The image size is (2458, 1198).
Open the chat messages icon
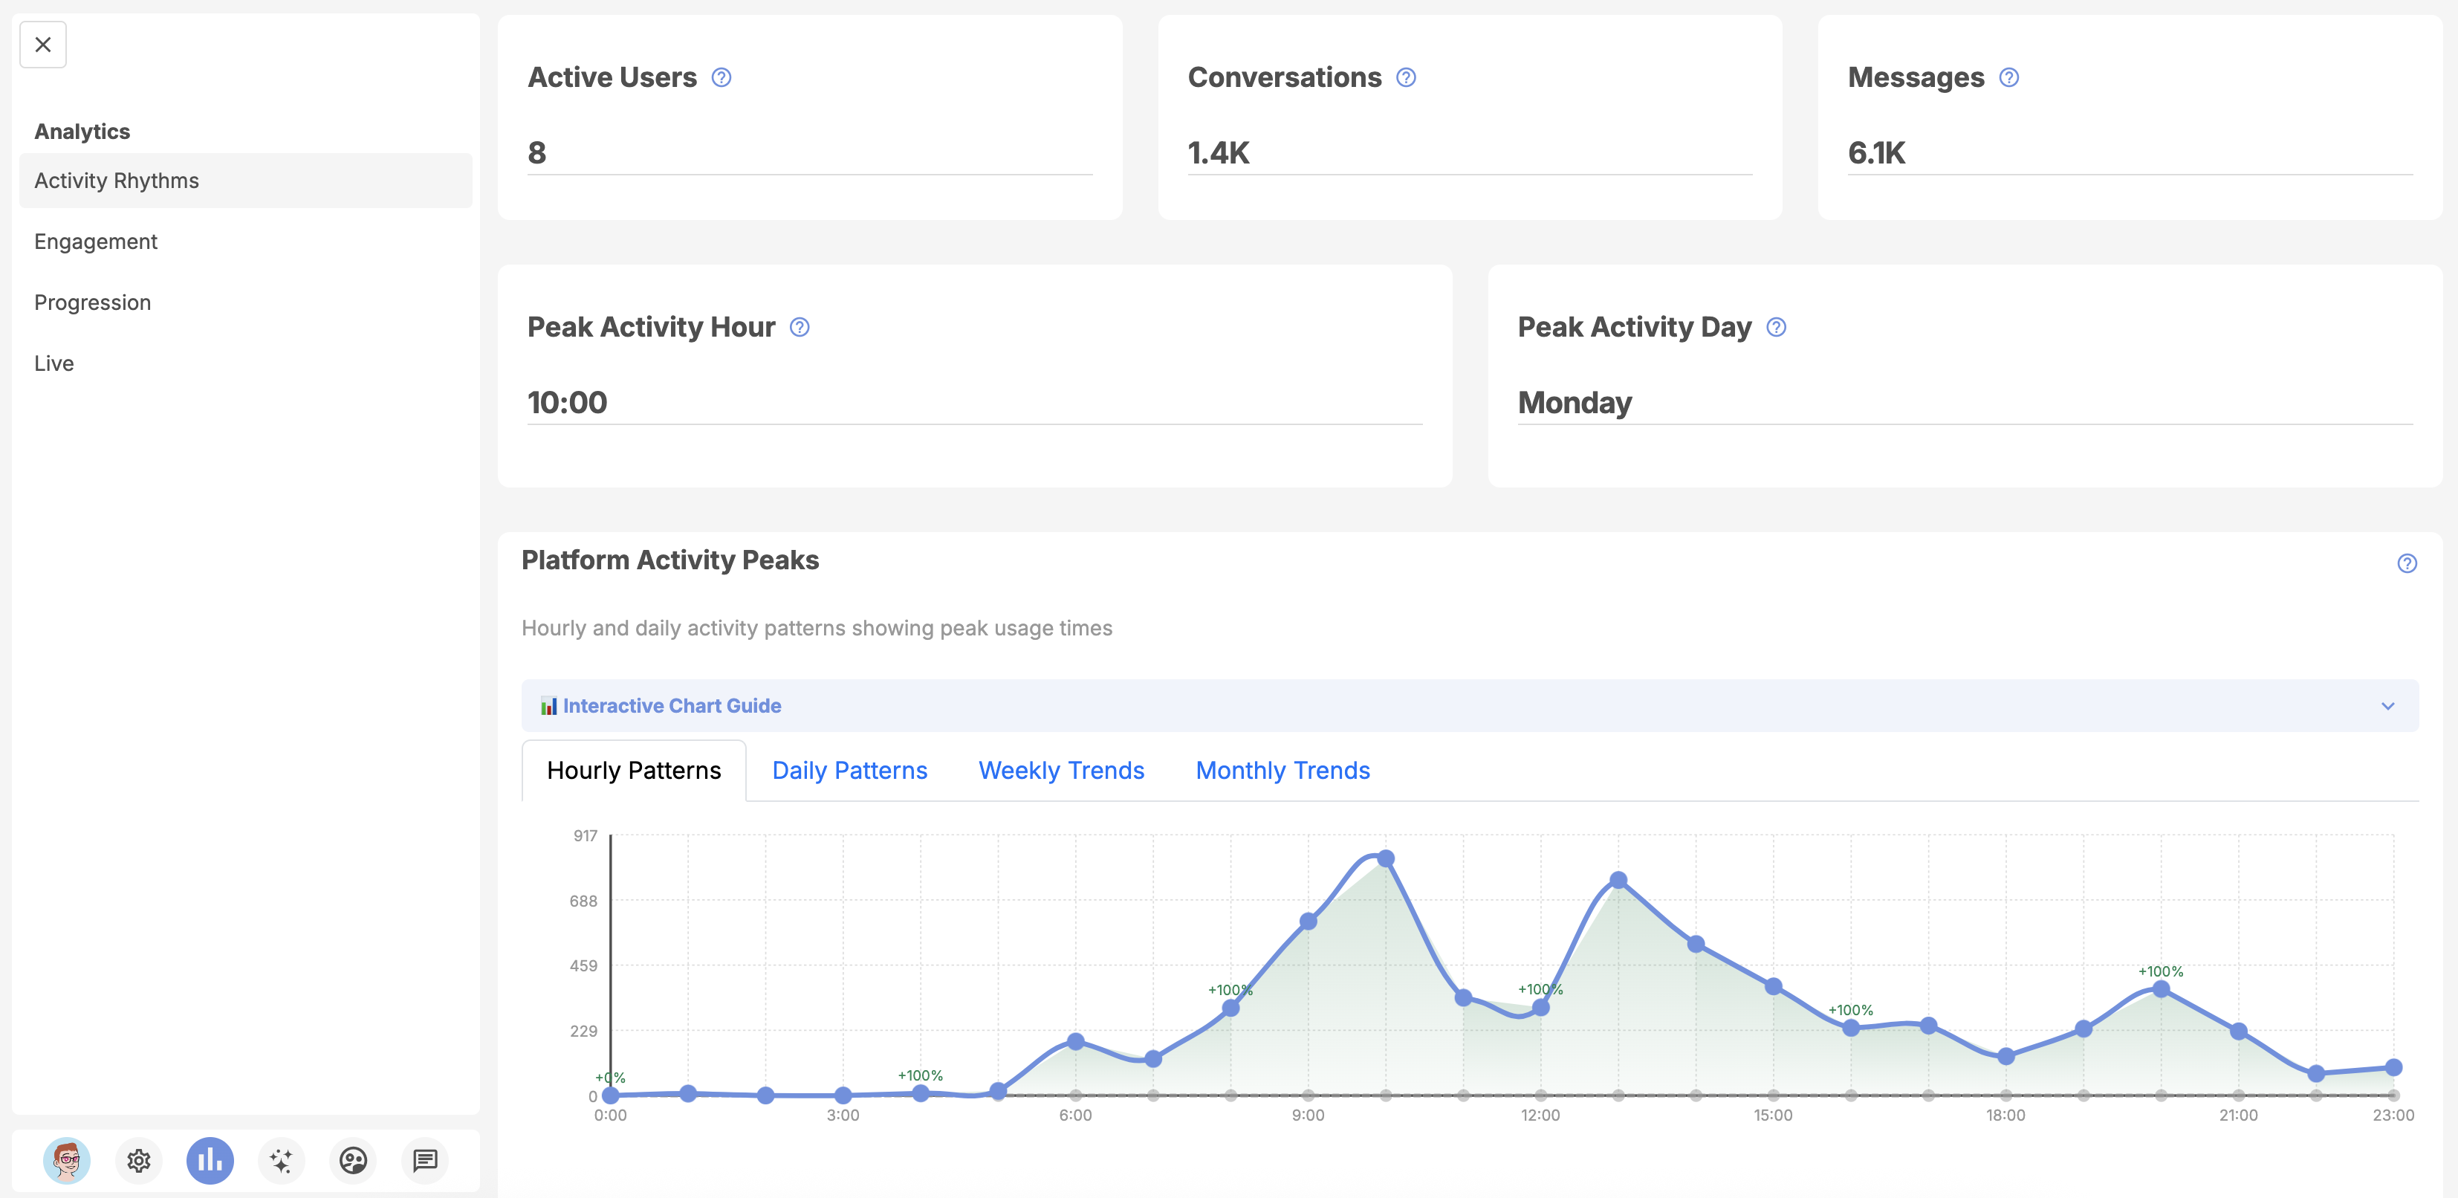(424, 1160)
